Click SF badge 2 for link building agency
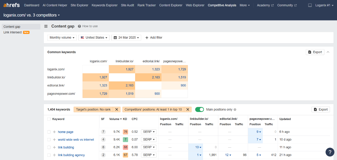 tap(103, 155)
